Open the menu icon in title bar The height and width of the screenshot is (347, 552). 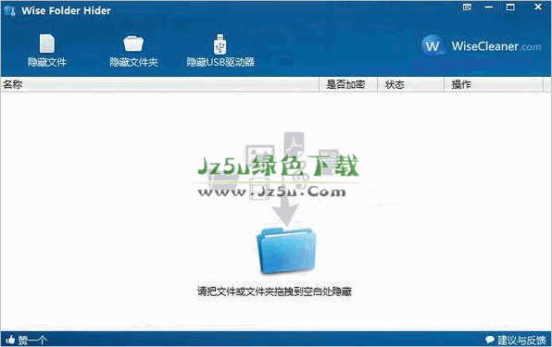(467, 7)
